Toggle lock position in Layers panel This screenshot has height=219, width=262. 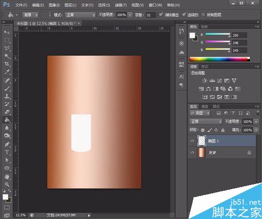coord(216,130)
